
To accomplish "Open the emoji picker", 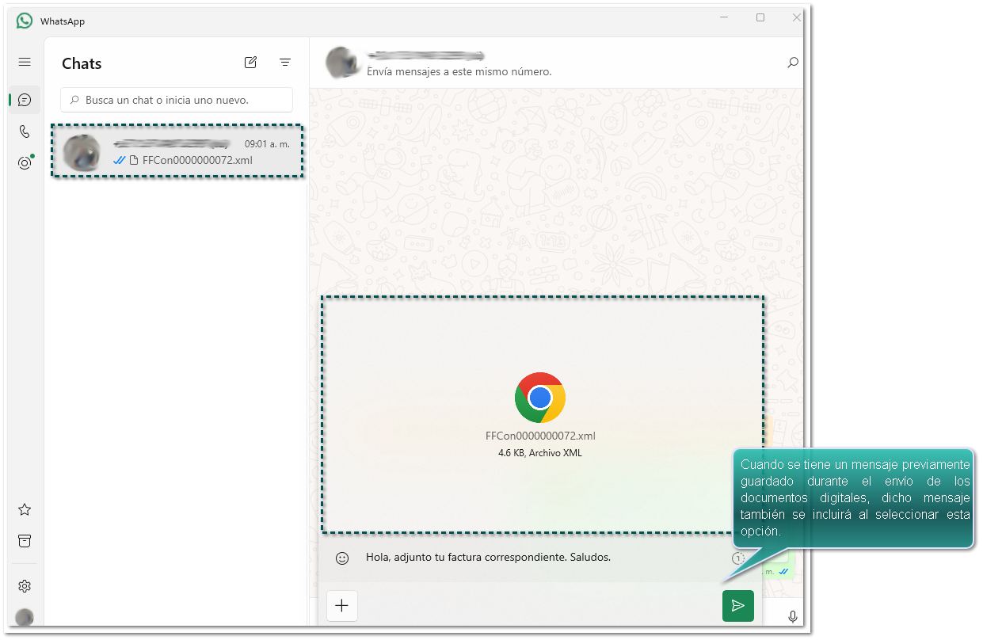I will click(x=341, y=558).
